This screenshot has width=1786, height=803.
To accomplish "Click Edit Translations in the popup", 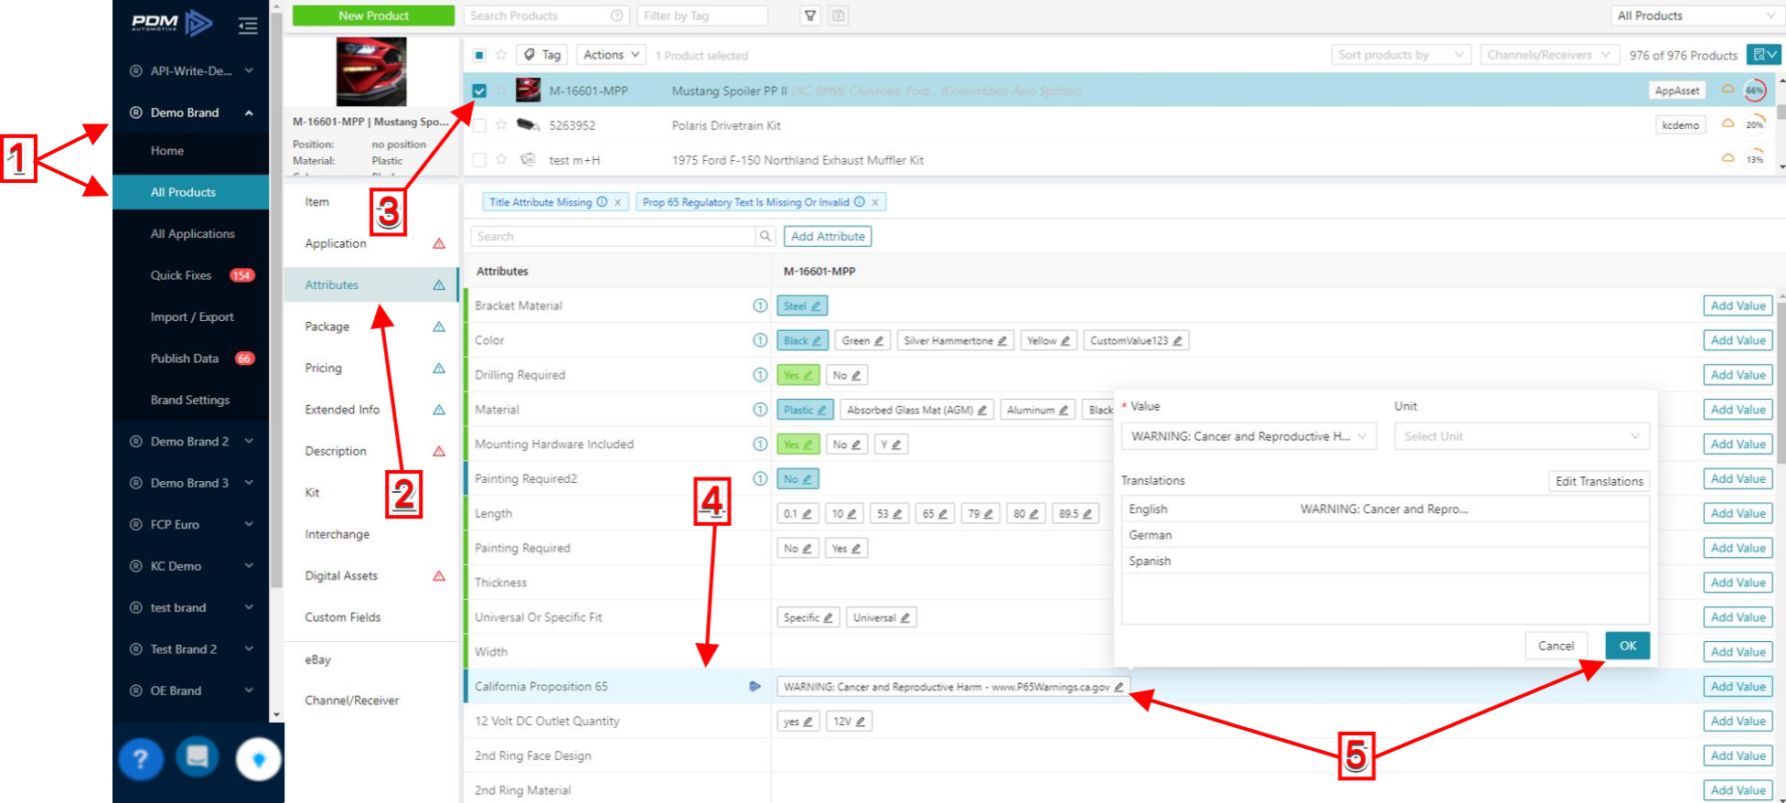I will [x=1599, y=481].
